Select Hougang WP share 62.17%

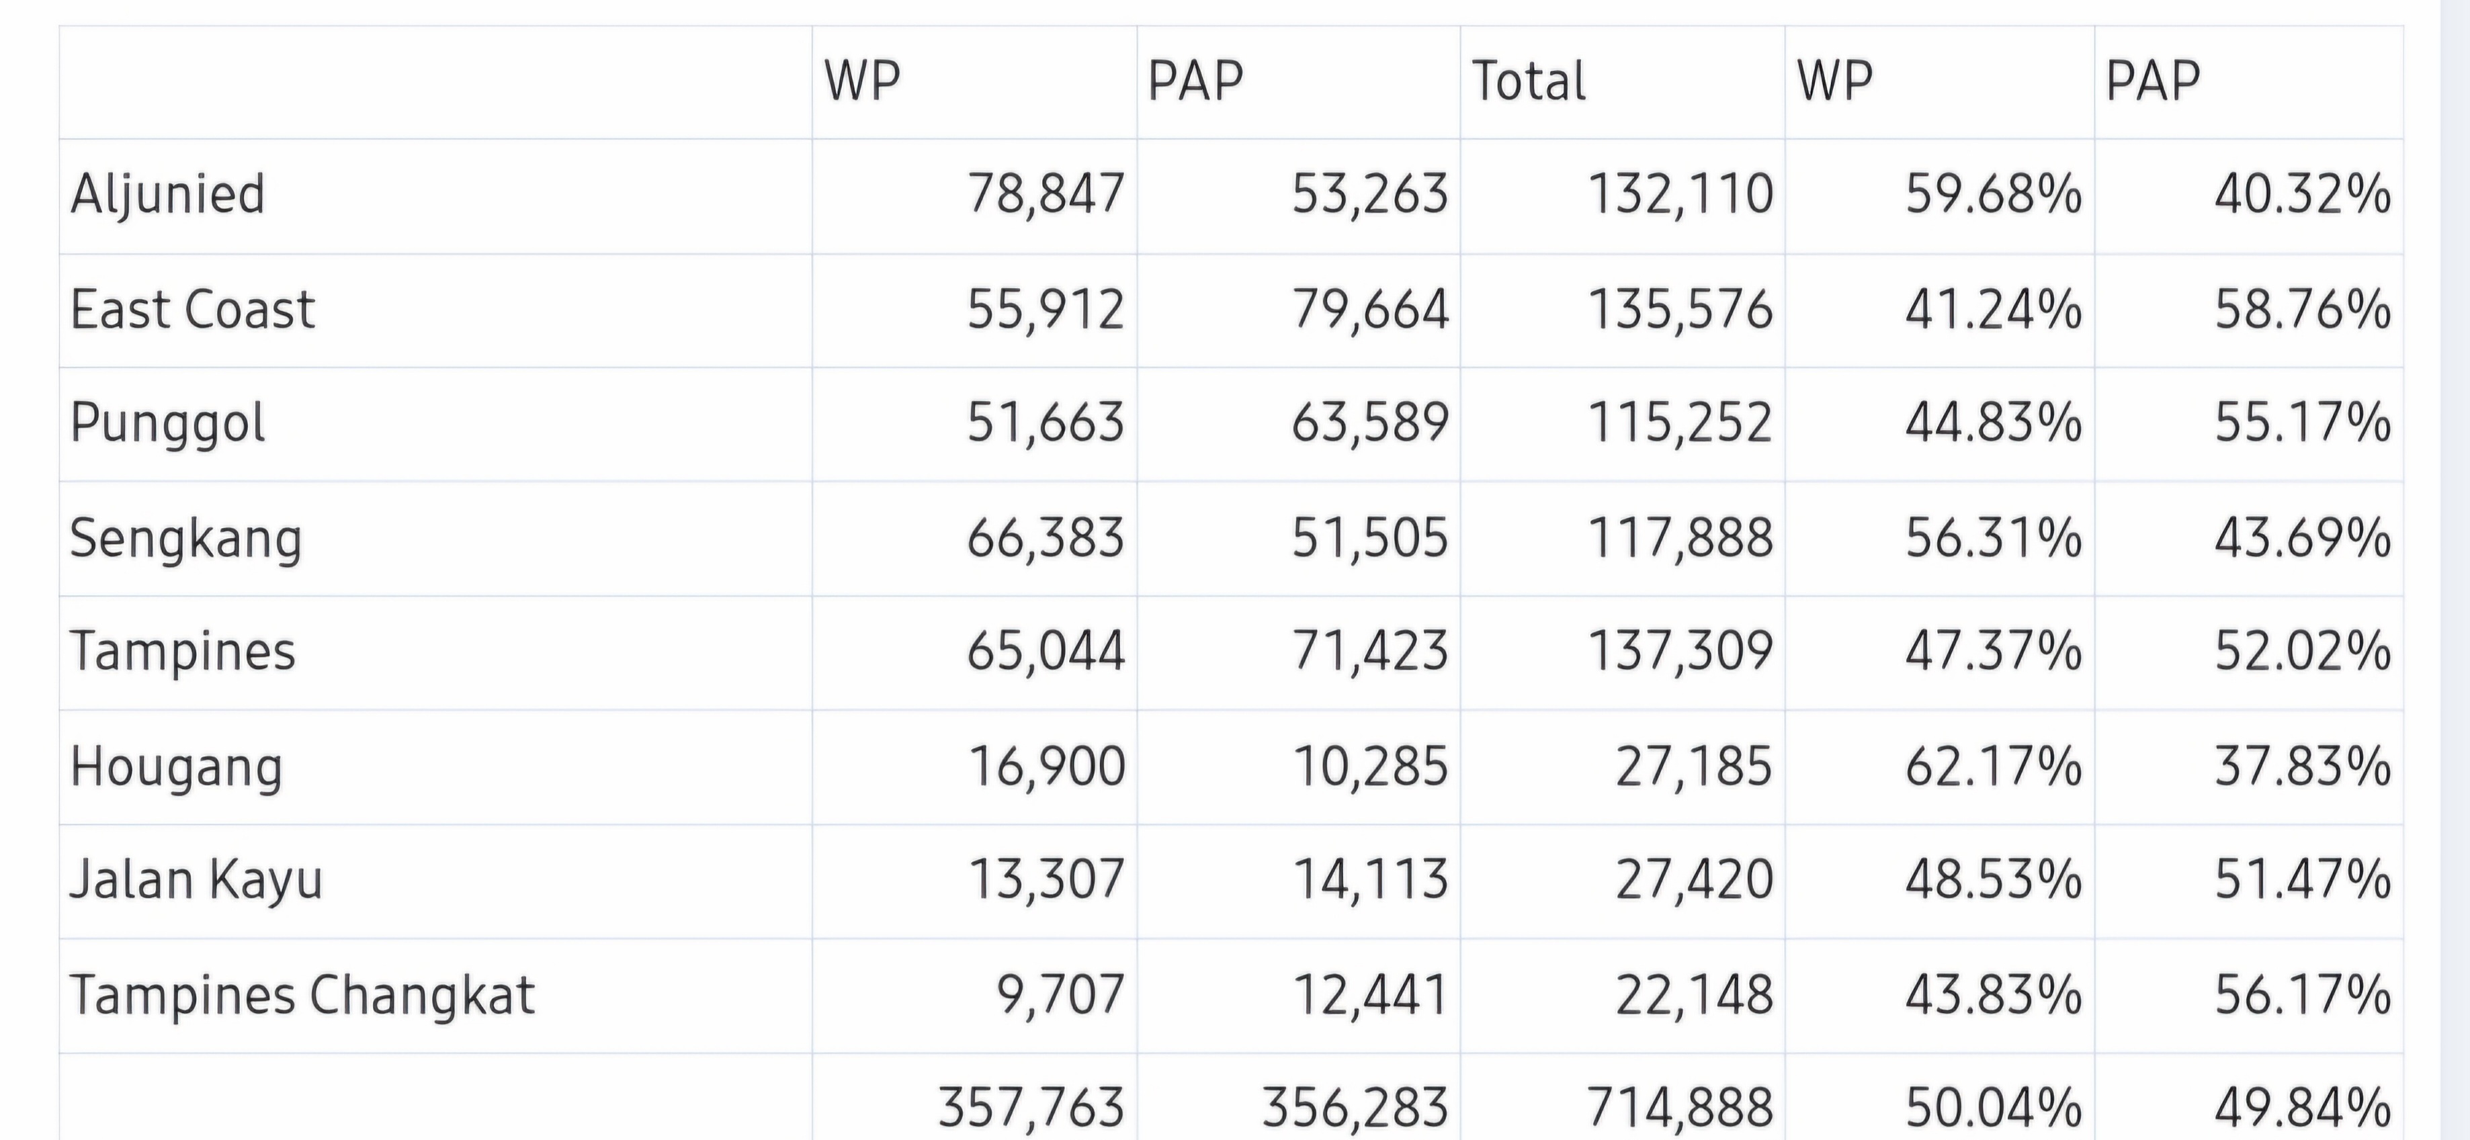1992,767
